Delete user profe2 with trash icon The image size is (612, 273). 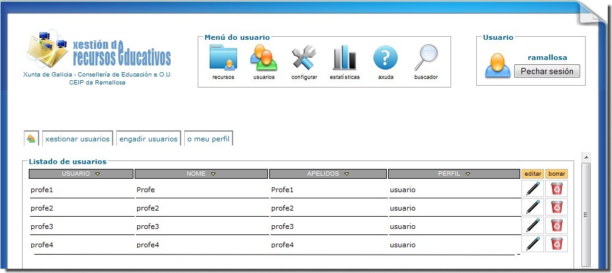(x=556, y=208)
